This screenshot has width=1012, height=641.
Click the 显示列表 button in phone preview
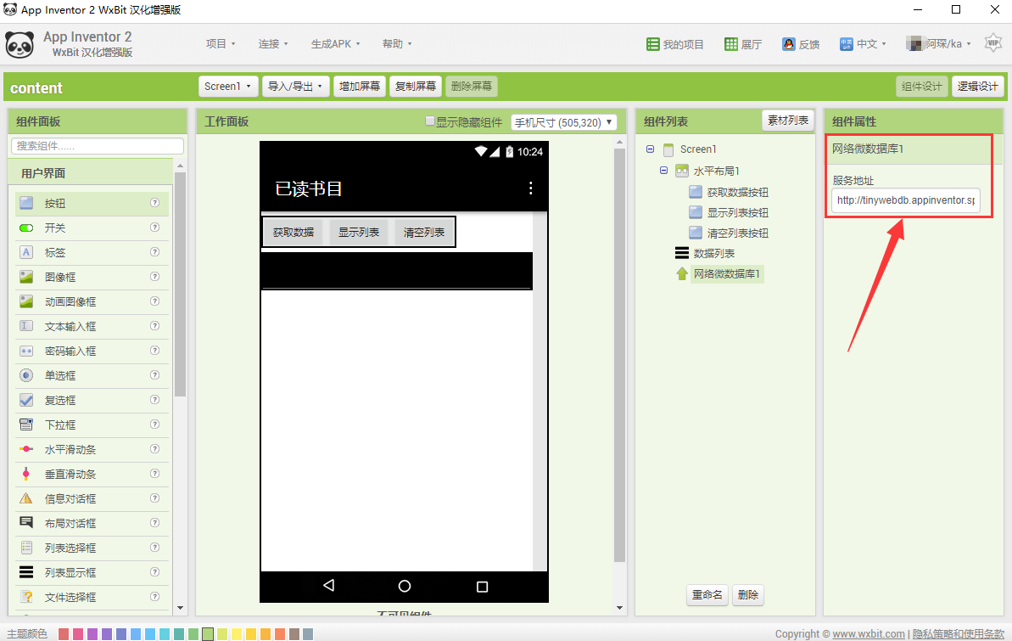359,232
